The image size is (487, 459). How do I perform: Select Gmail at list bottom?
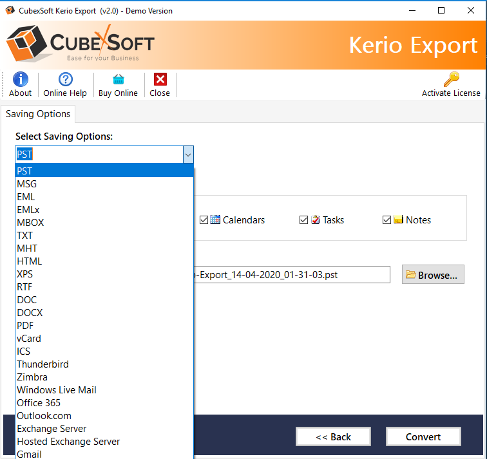click(104, 454)
